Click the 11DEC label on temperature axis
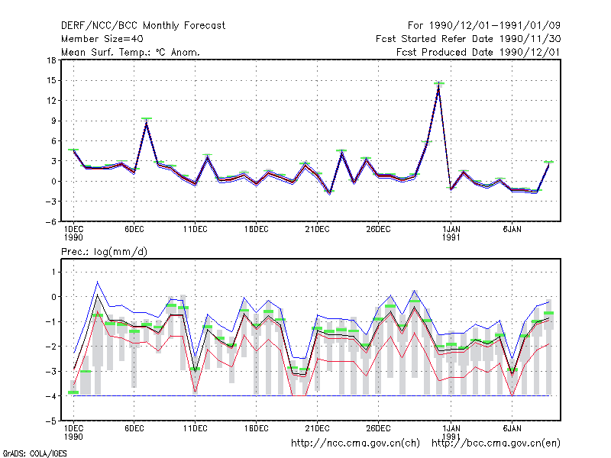The height and width of the screenshot is (458, 611). coord(196,230)
